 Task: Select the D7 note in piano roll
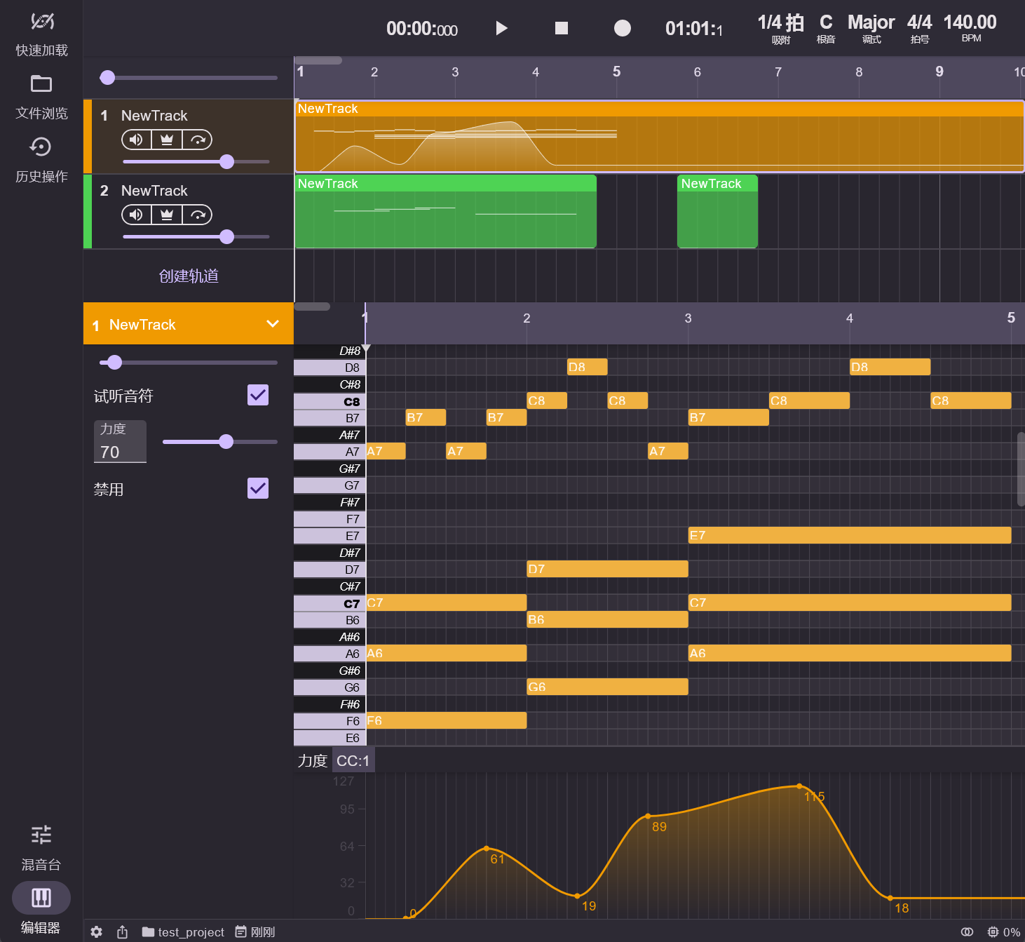(x=607, y=569)
